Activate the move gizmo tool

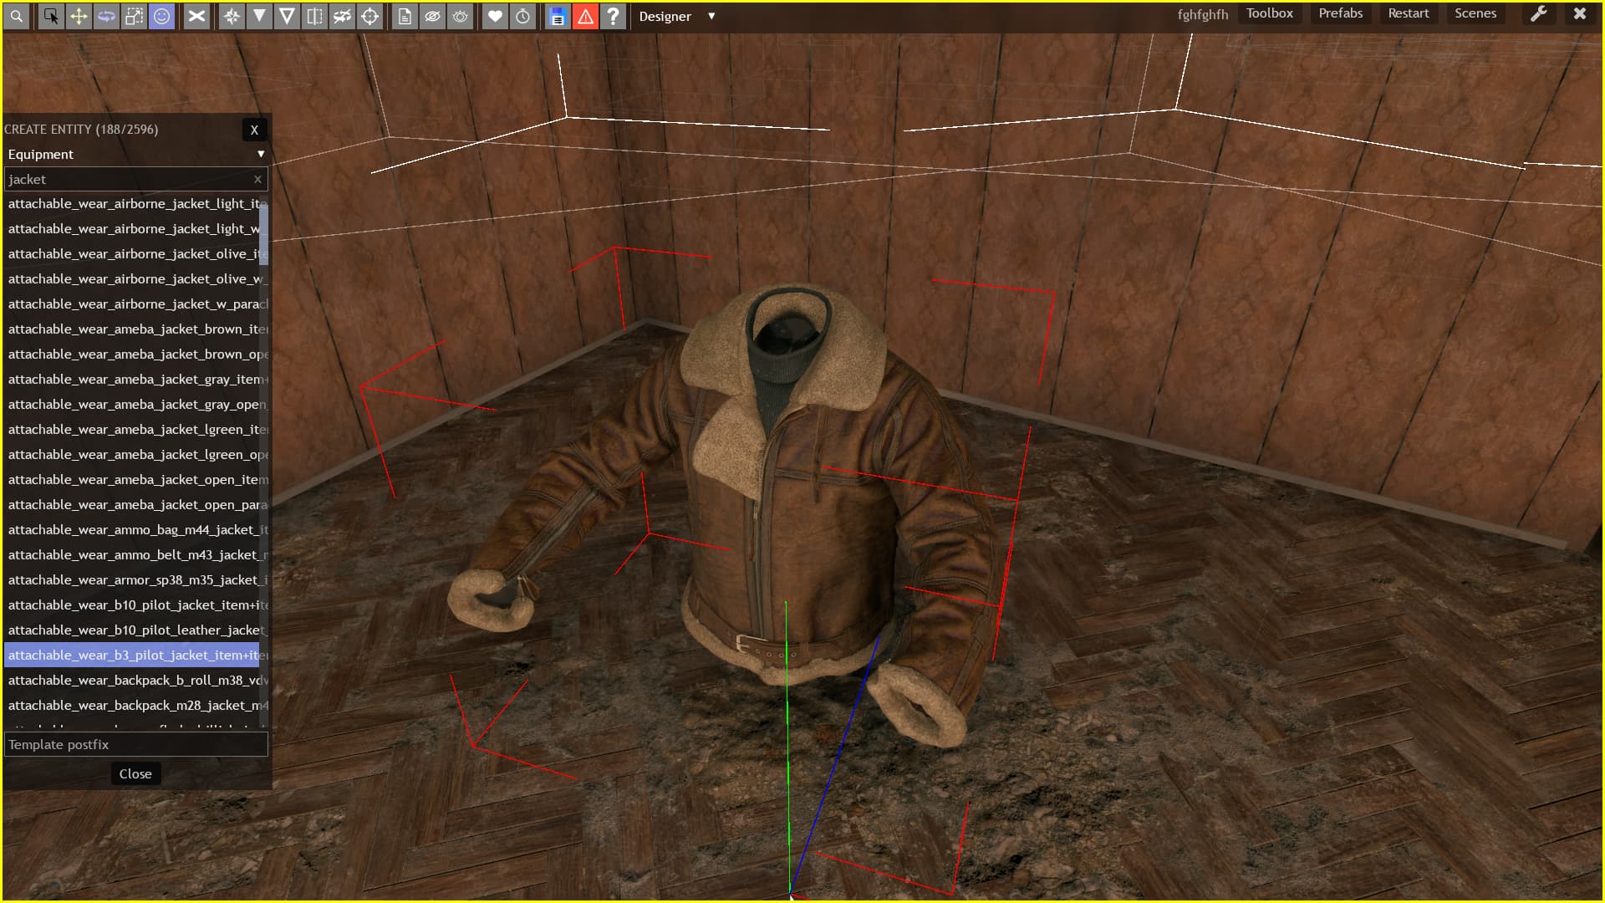[x=79, y=16]
